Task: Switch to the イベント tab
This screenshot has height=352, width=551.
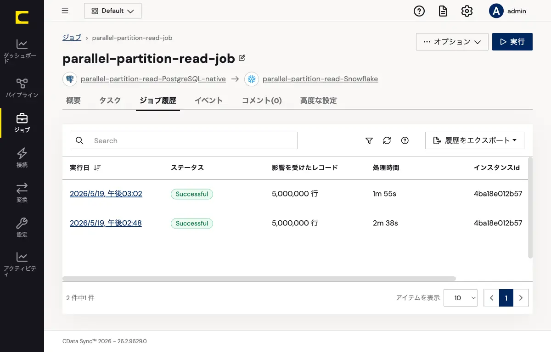Action: pyautogui.click(x=209, y=101)
